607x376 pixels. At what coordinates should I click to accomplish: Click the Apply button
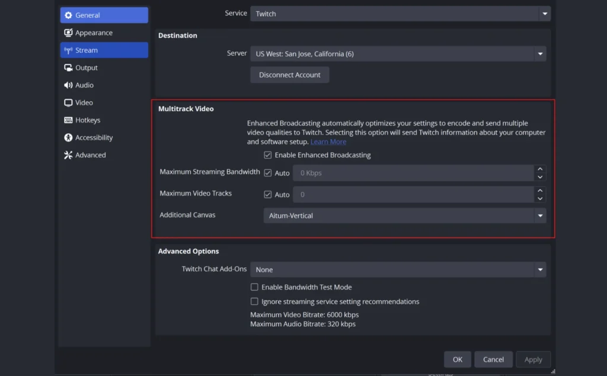pyautogui.click(x=533, y=359)
